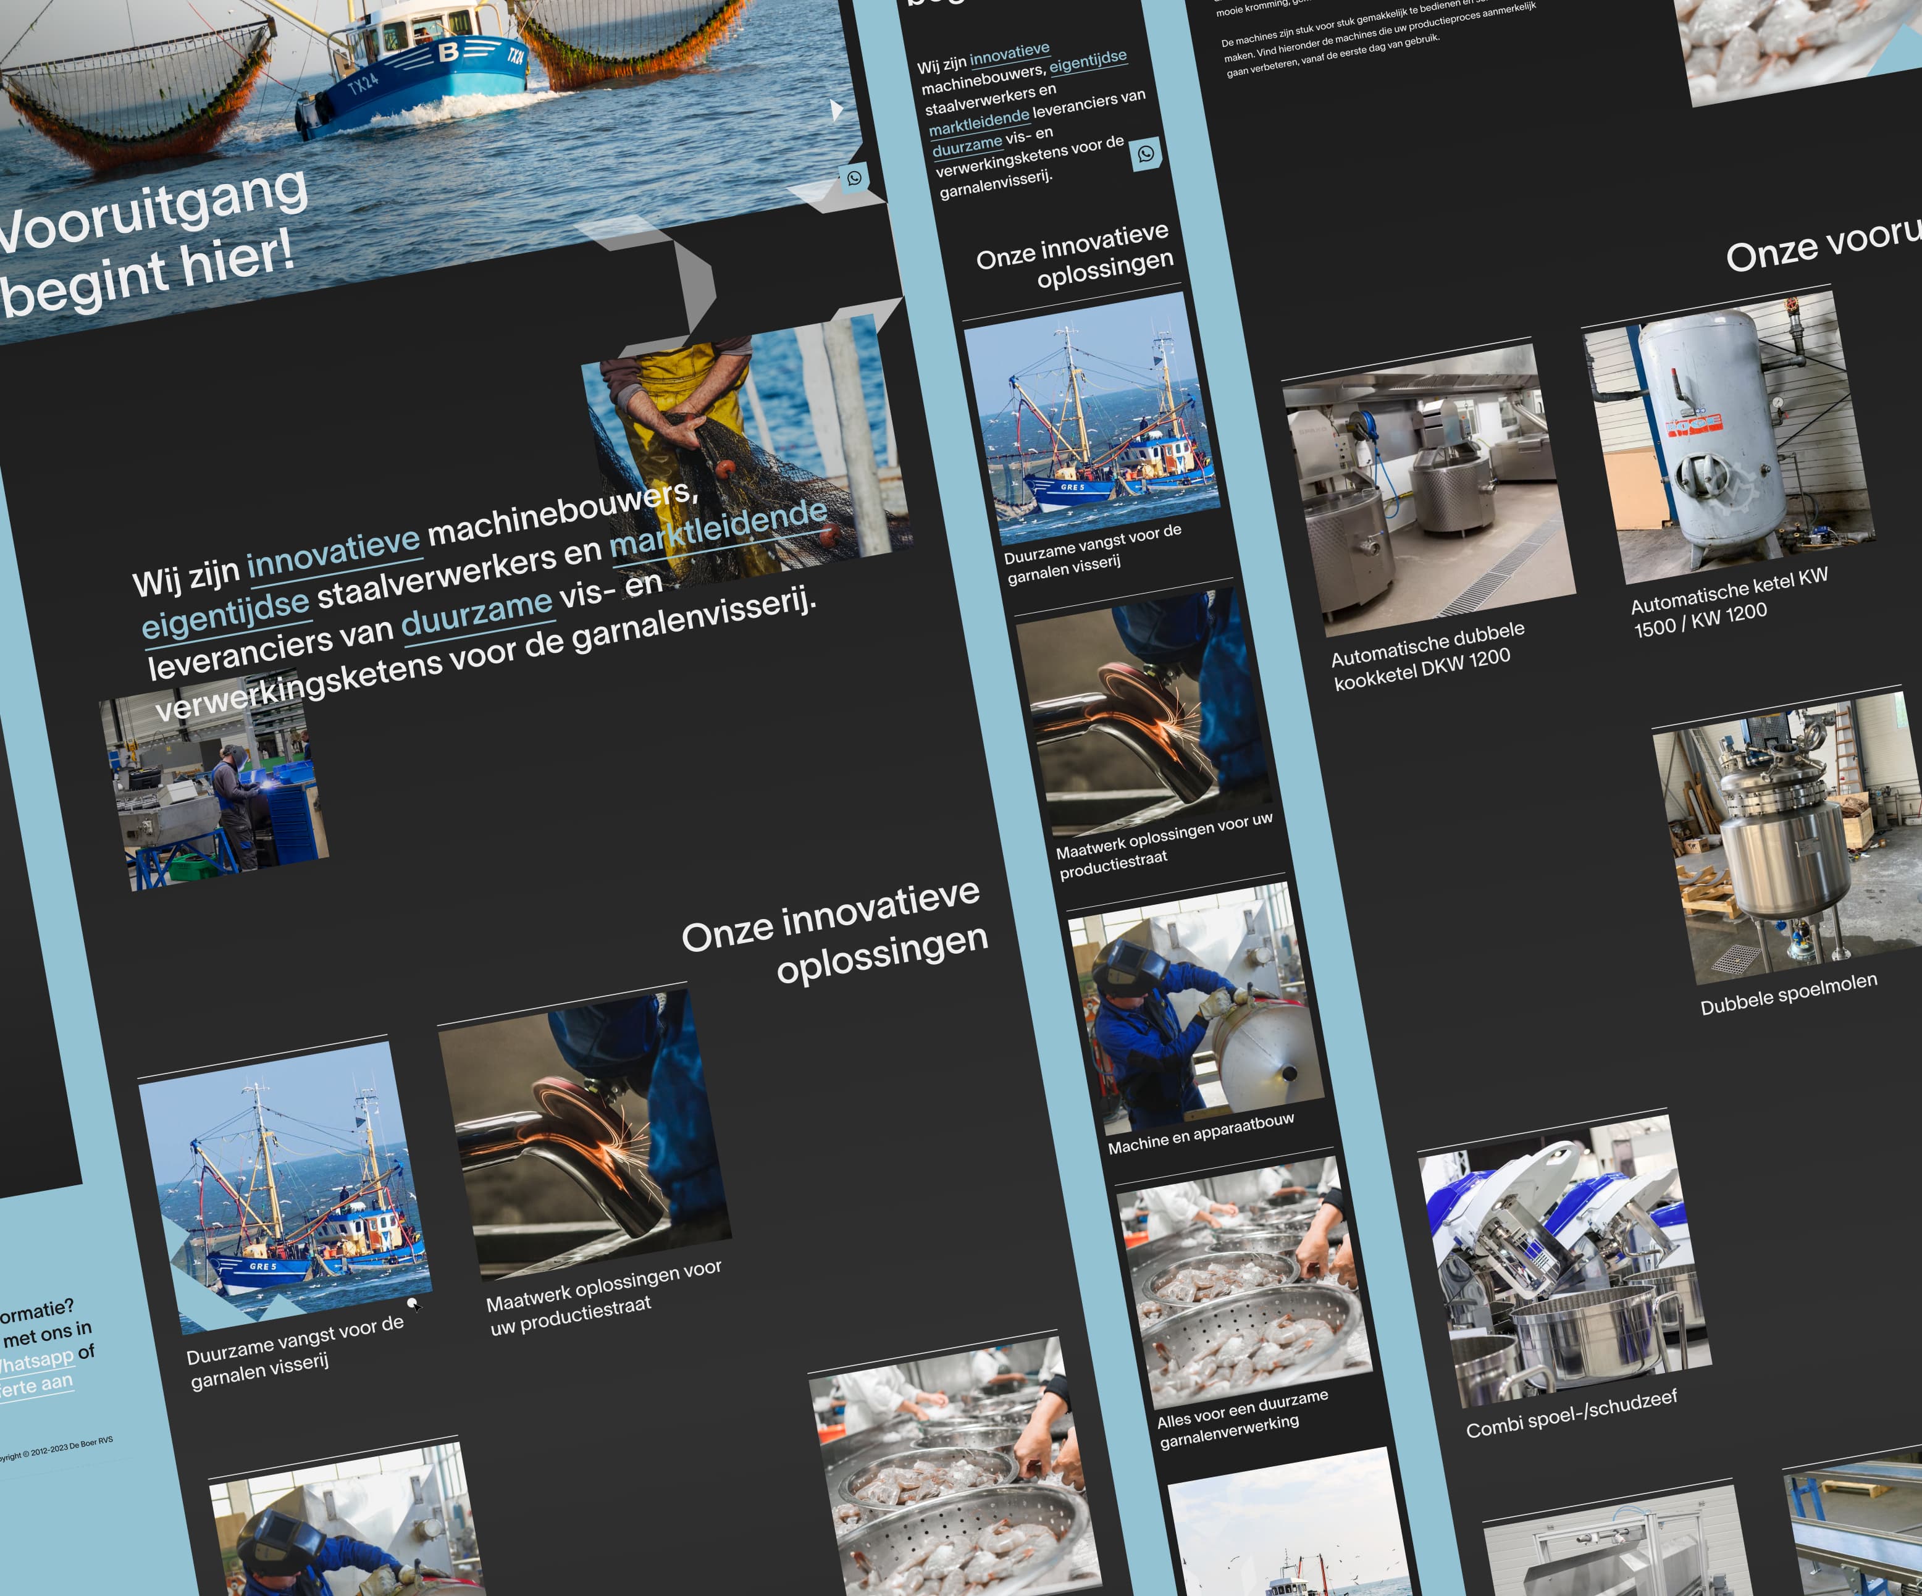The image size is (1922, 1596).
Task: Open the GRE 5 boat photo on mobile page
Action: click(x=1092, y=419)
